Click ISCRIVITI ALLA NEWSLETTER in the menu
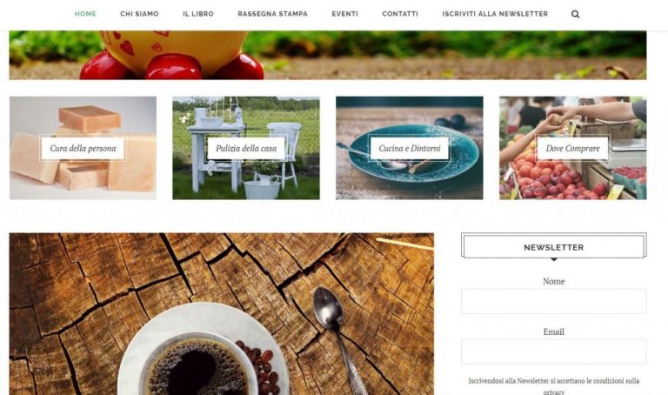This screenshot has width=668, height=395. tap(495, 14)
